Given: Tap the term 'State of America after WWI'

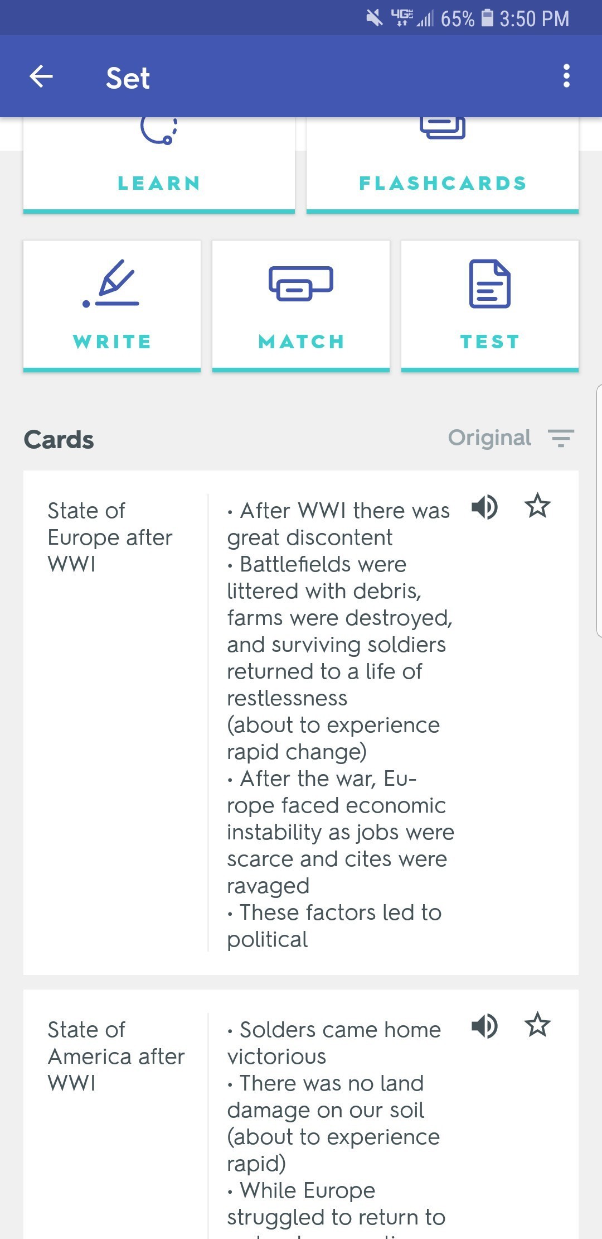Looking at the screenshot, I should click(x=116, y=1056).
